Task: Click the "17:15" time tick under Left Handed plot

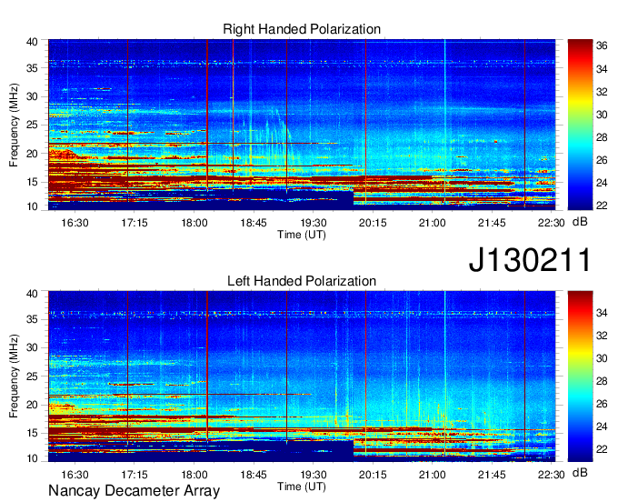Action: tap(135, 475)
